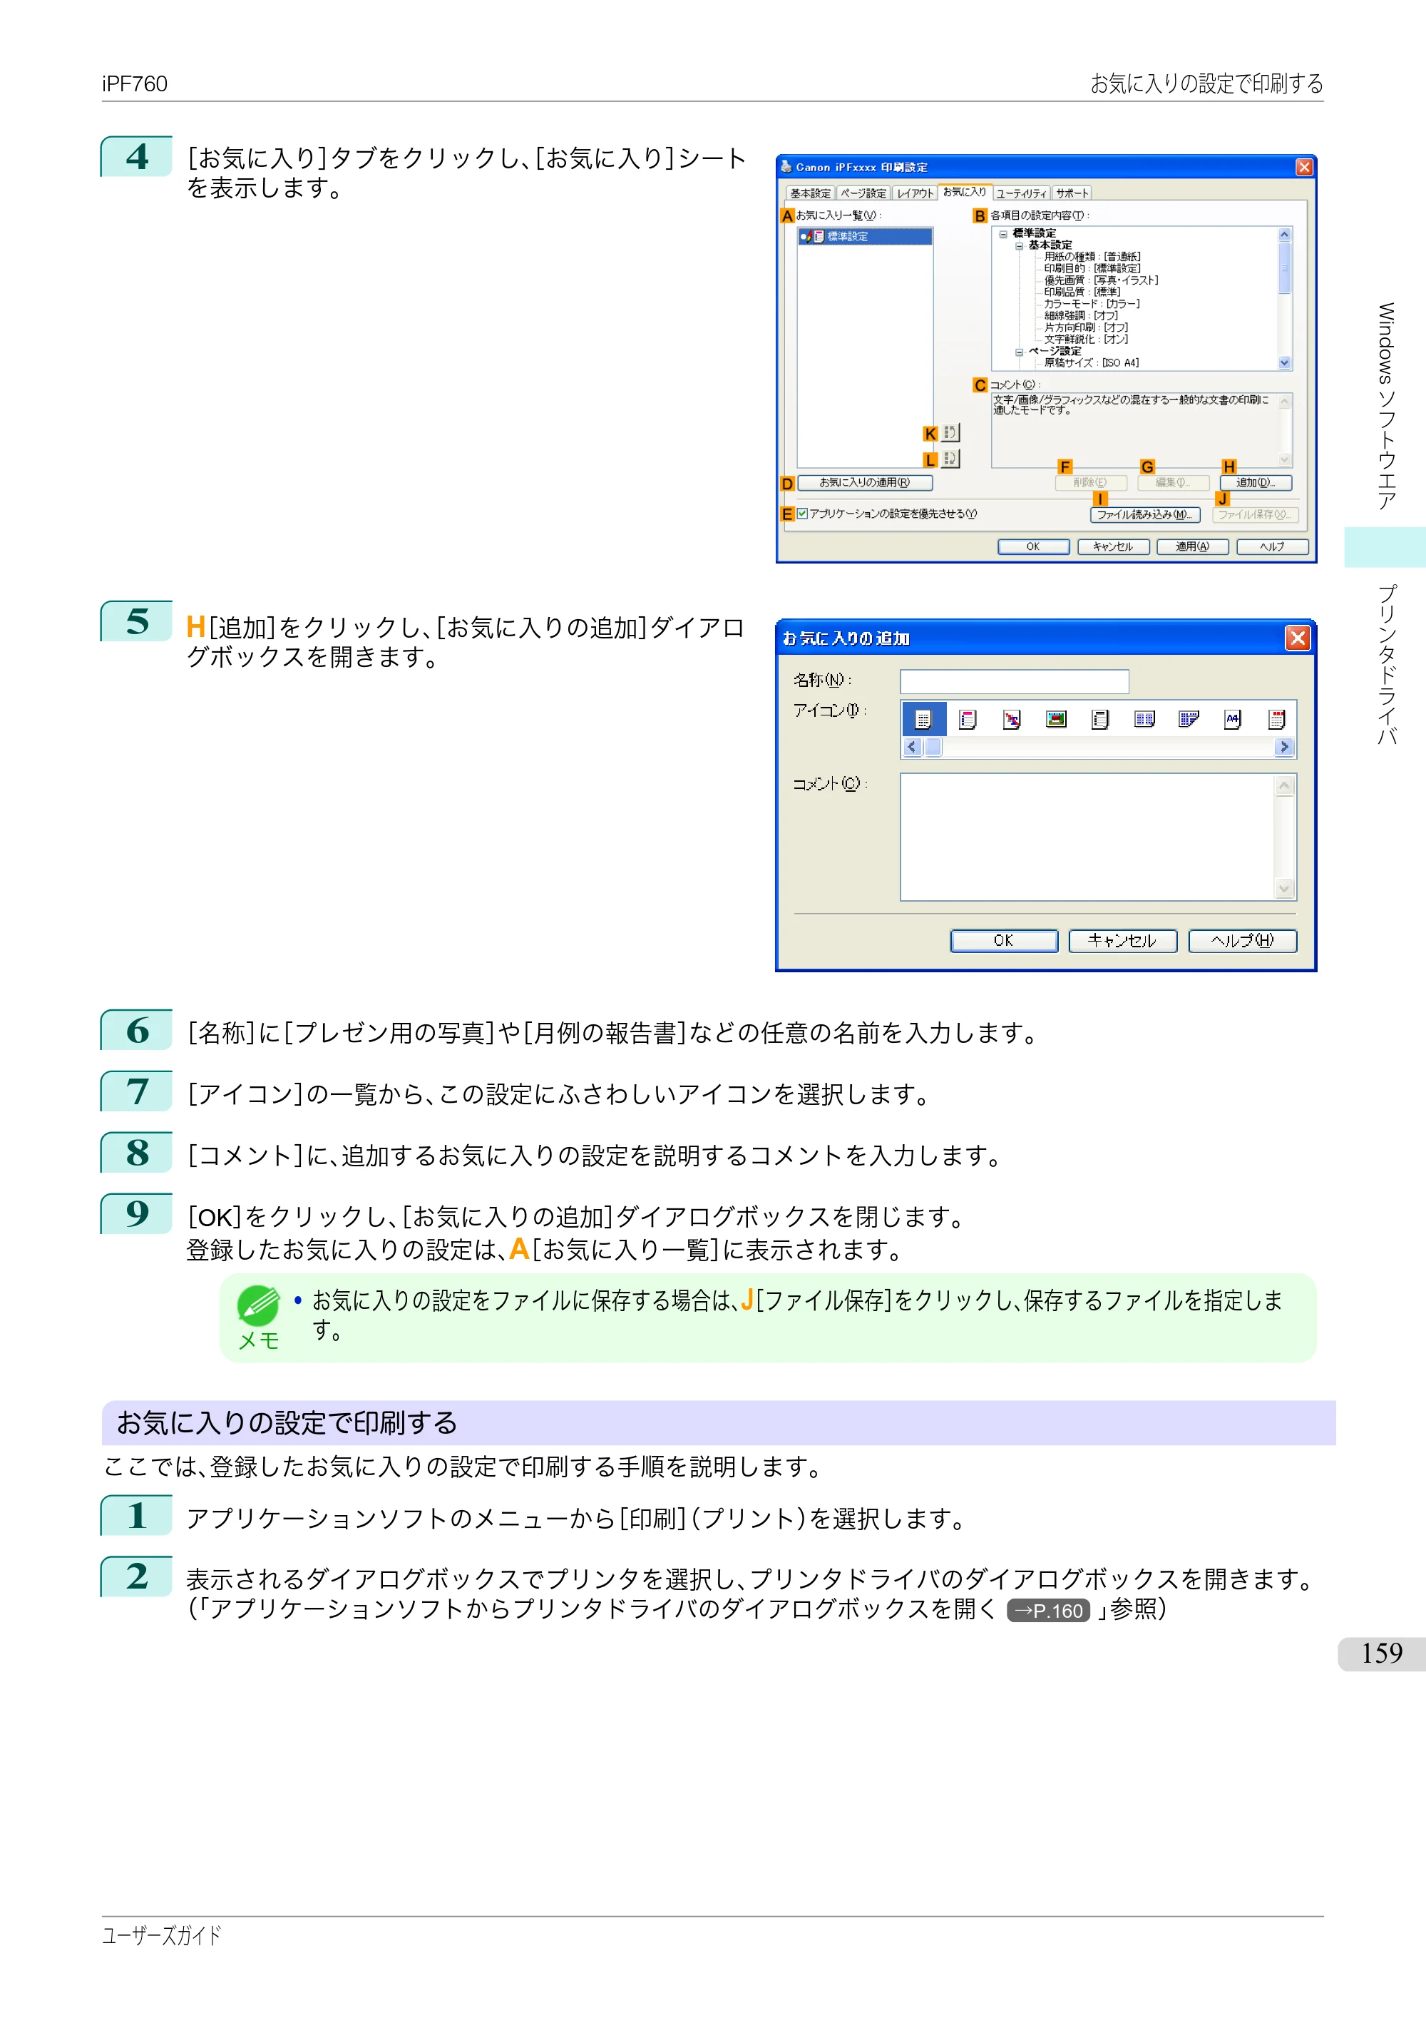This screenshot has width=1426, height=2018.
Task: Click the お気に入りの適用 button
Action: tap(865, 482)
